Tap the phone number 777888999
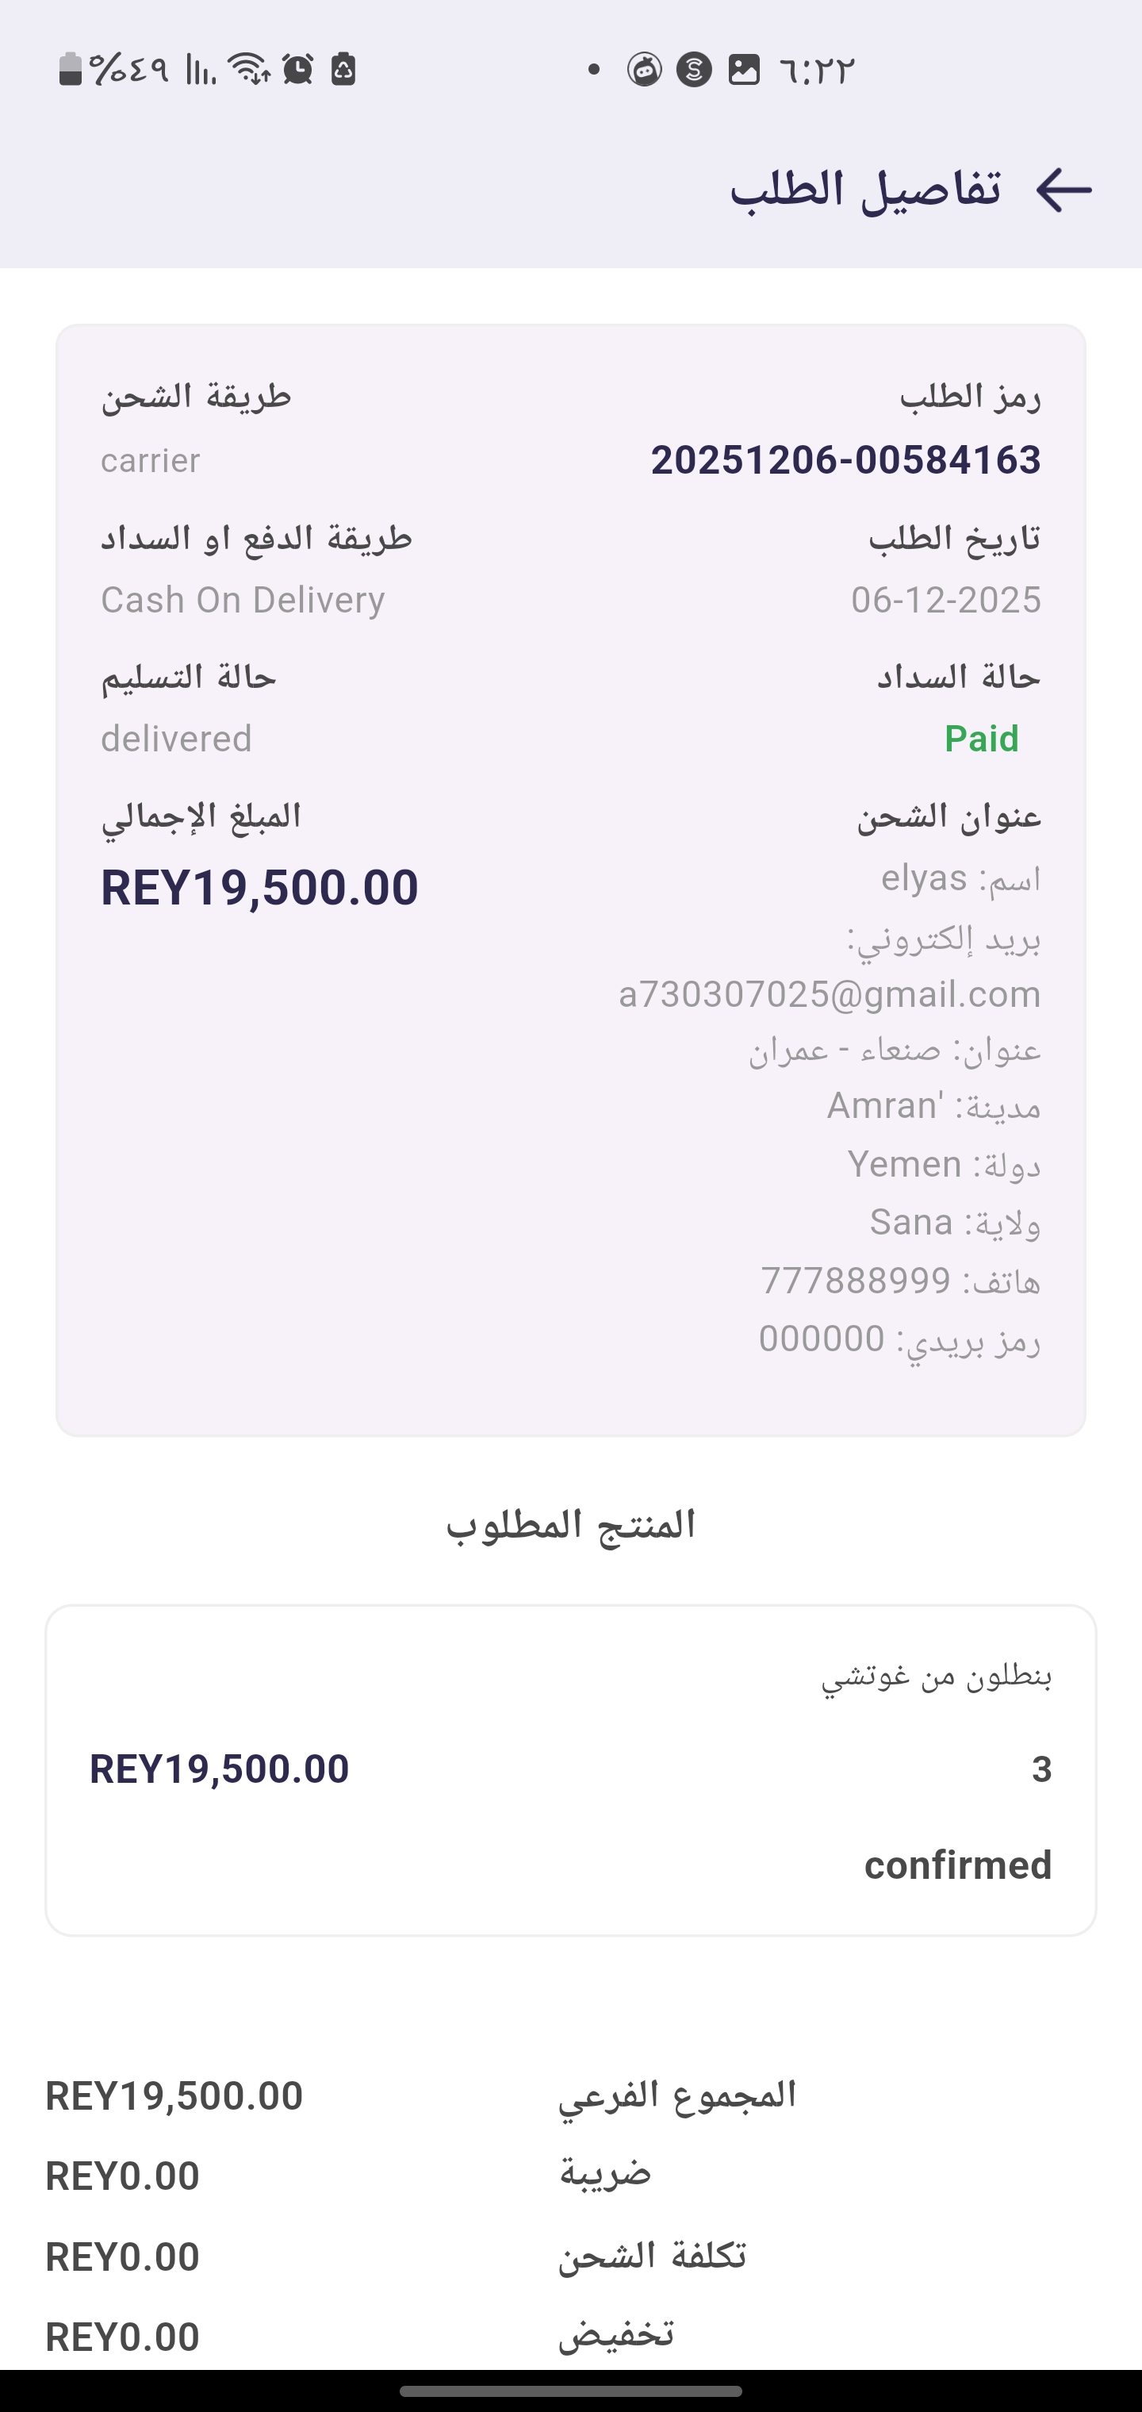 click(x=856, y=1280)
